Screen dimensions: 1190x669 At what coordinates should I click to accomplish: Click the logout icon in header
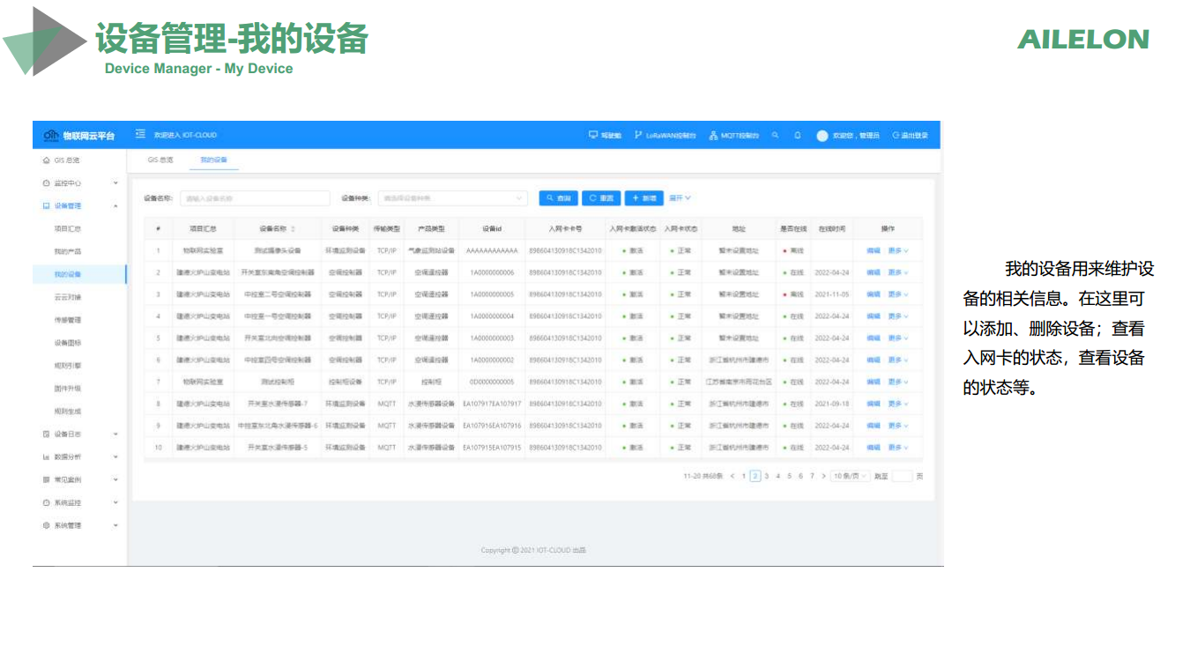896,136
